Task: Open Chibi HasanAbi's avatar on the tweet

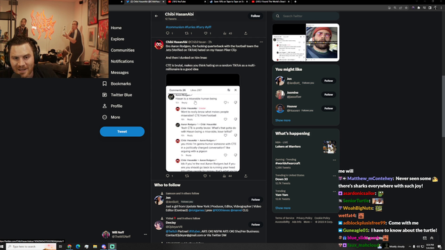Action: [x=159, y=44]
